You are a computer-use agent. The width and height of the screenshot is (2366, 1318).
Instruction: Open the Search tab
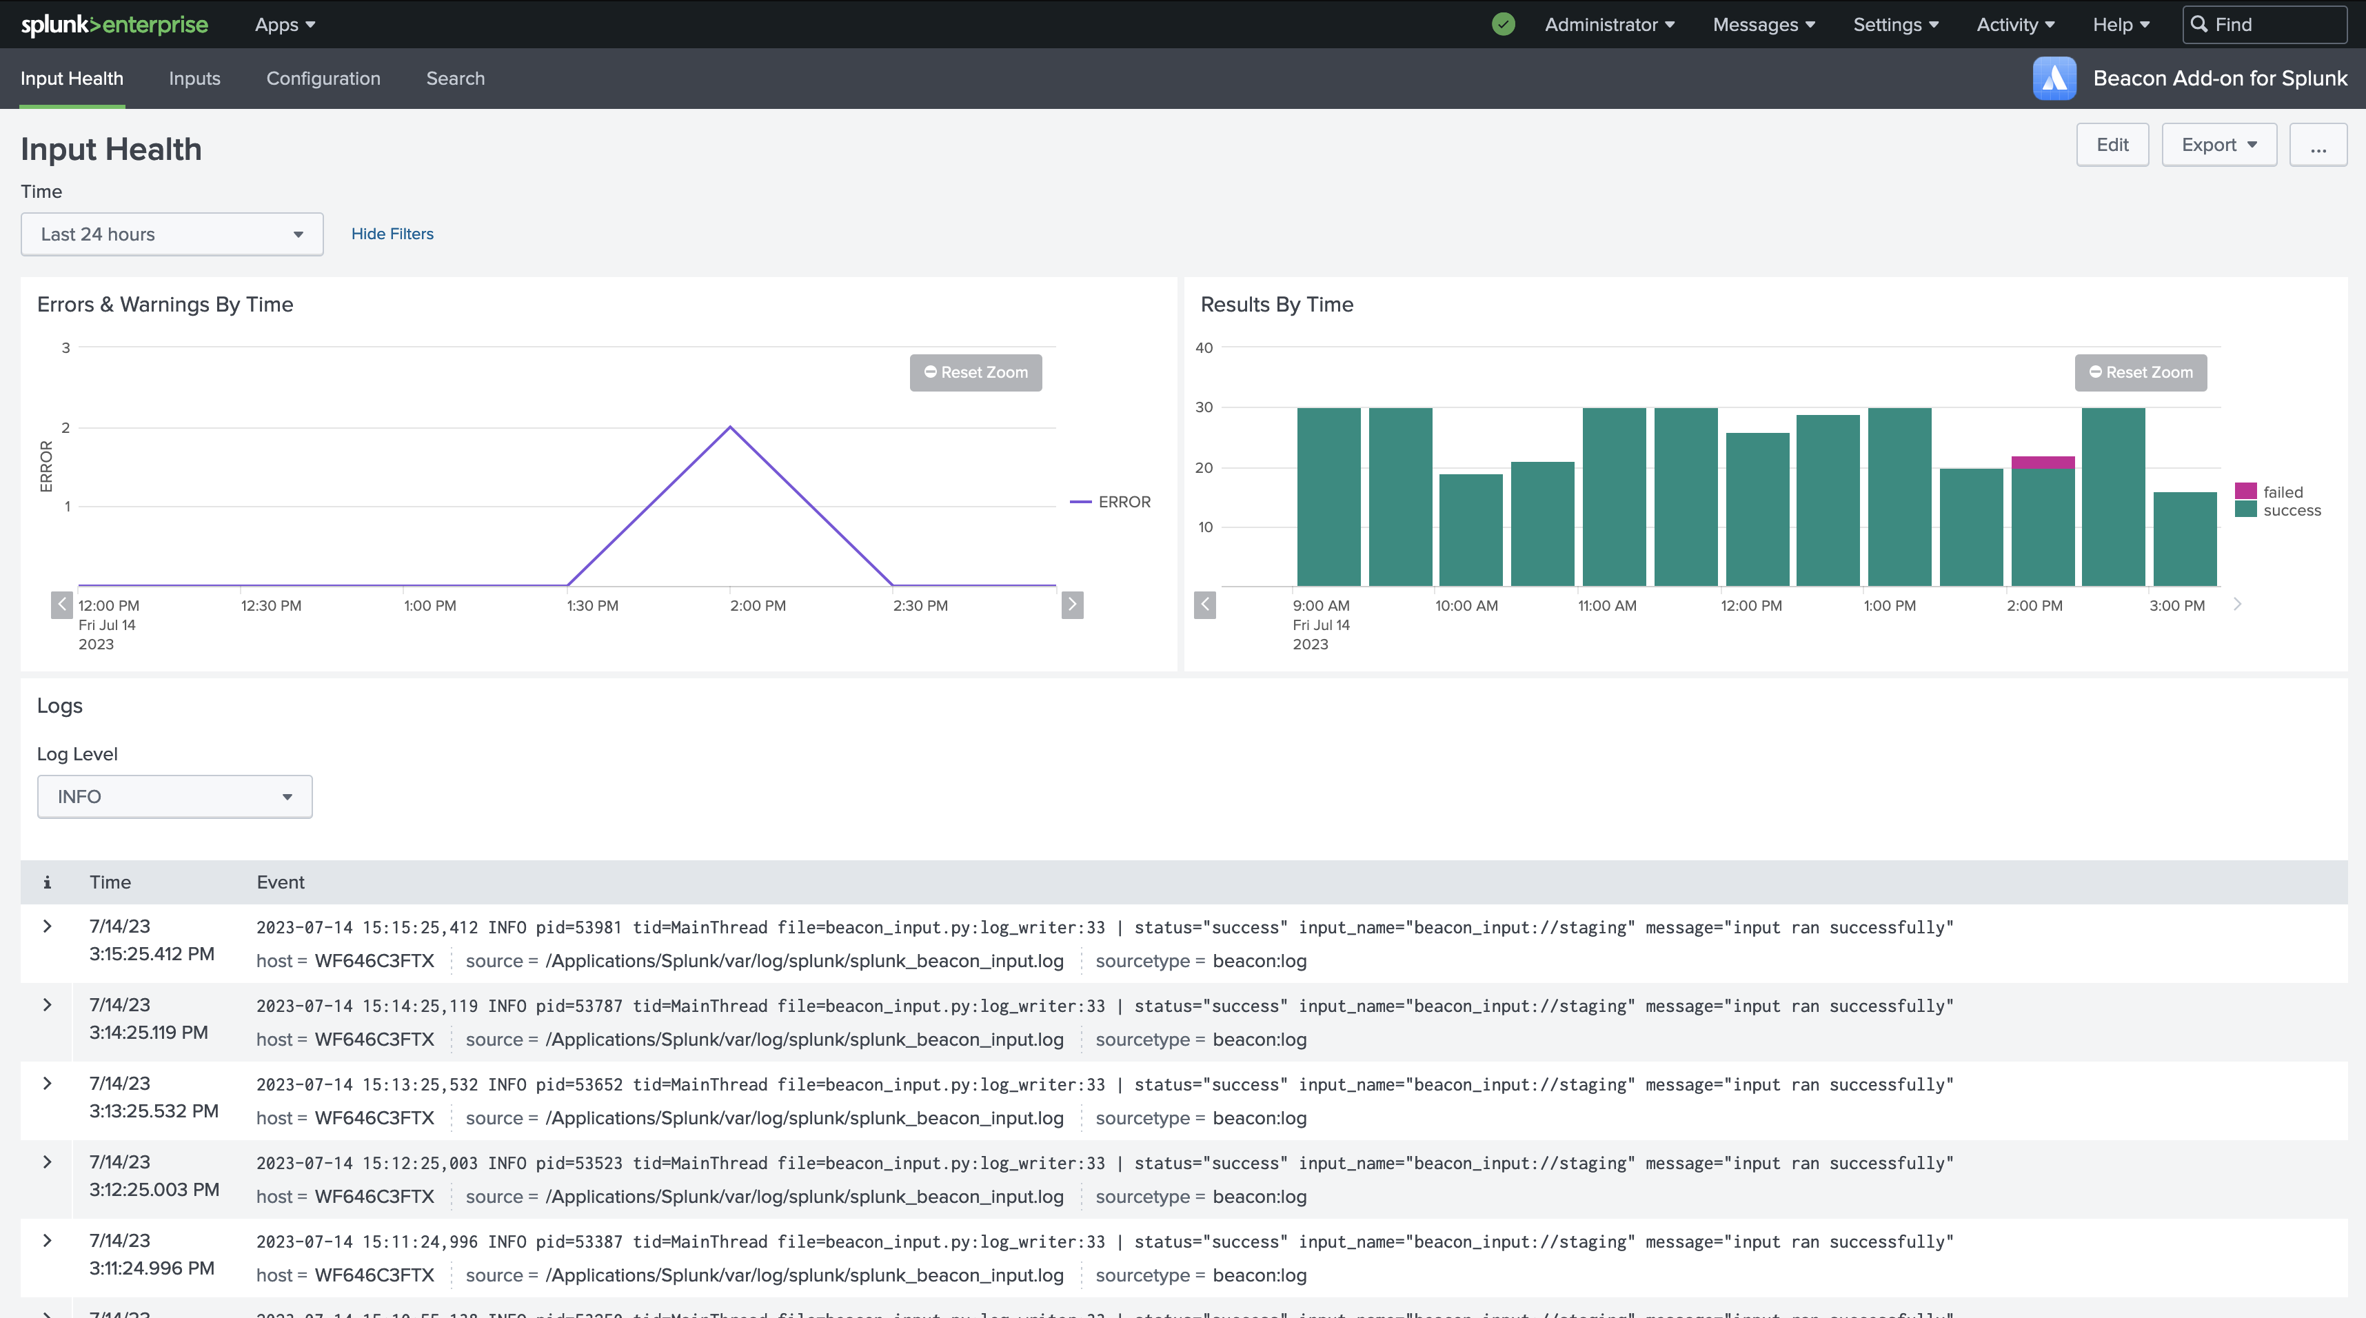456,78
